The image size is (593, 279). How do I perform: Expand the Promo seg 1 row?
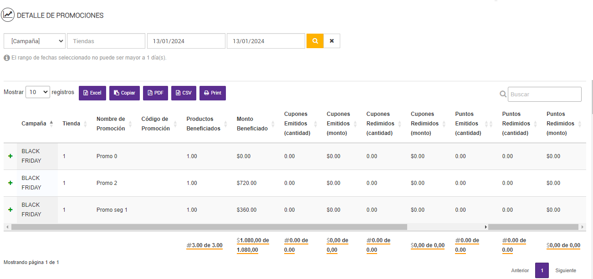coord(10,209)
